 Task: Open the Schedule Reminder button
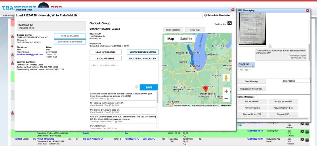pos(217,15)
